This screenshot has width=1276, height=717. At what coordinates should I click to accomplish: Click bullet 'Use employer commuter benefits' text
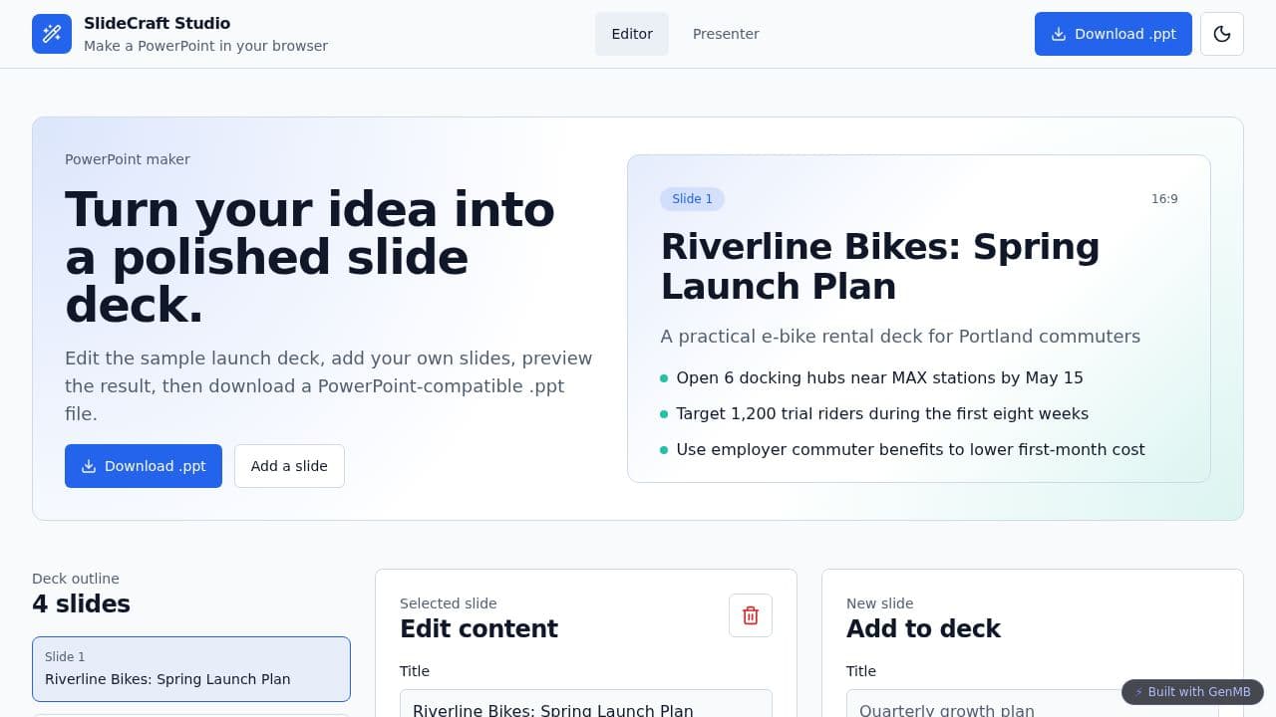tap(910, 449)
